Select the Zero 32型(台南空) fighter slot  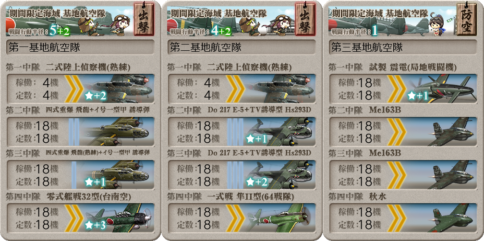click(81, 218)
